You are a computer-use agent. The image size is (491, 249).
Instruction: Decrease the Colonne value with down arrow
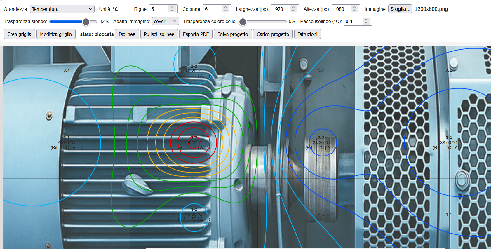[x=226, y=11]
